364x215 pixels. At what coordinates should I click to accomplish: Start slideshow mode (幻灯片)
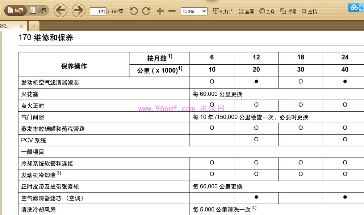pos(223,12)
